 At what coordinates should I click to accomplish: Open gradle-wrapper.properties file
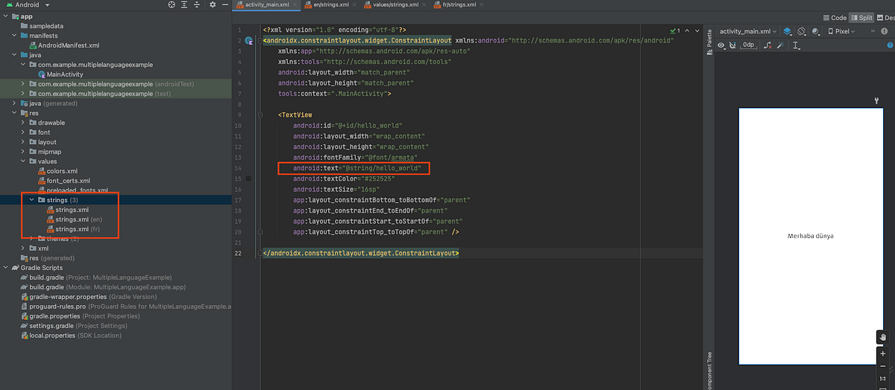[x=87, y=296]
